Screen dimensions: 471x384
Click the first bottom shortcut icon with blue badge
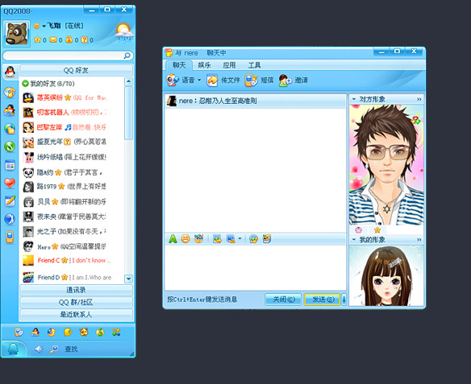(x=19, y=332)
